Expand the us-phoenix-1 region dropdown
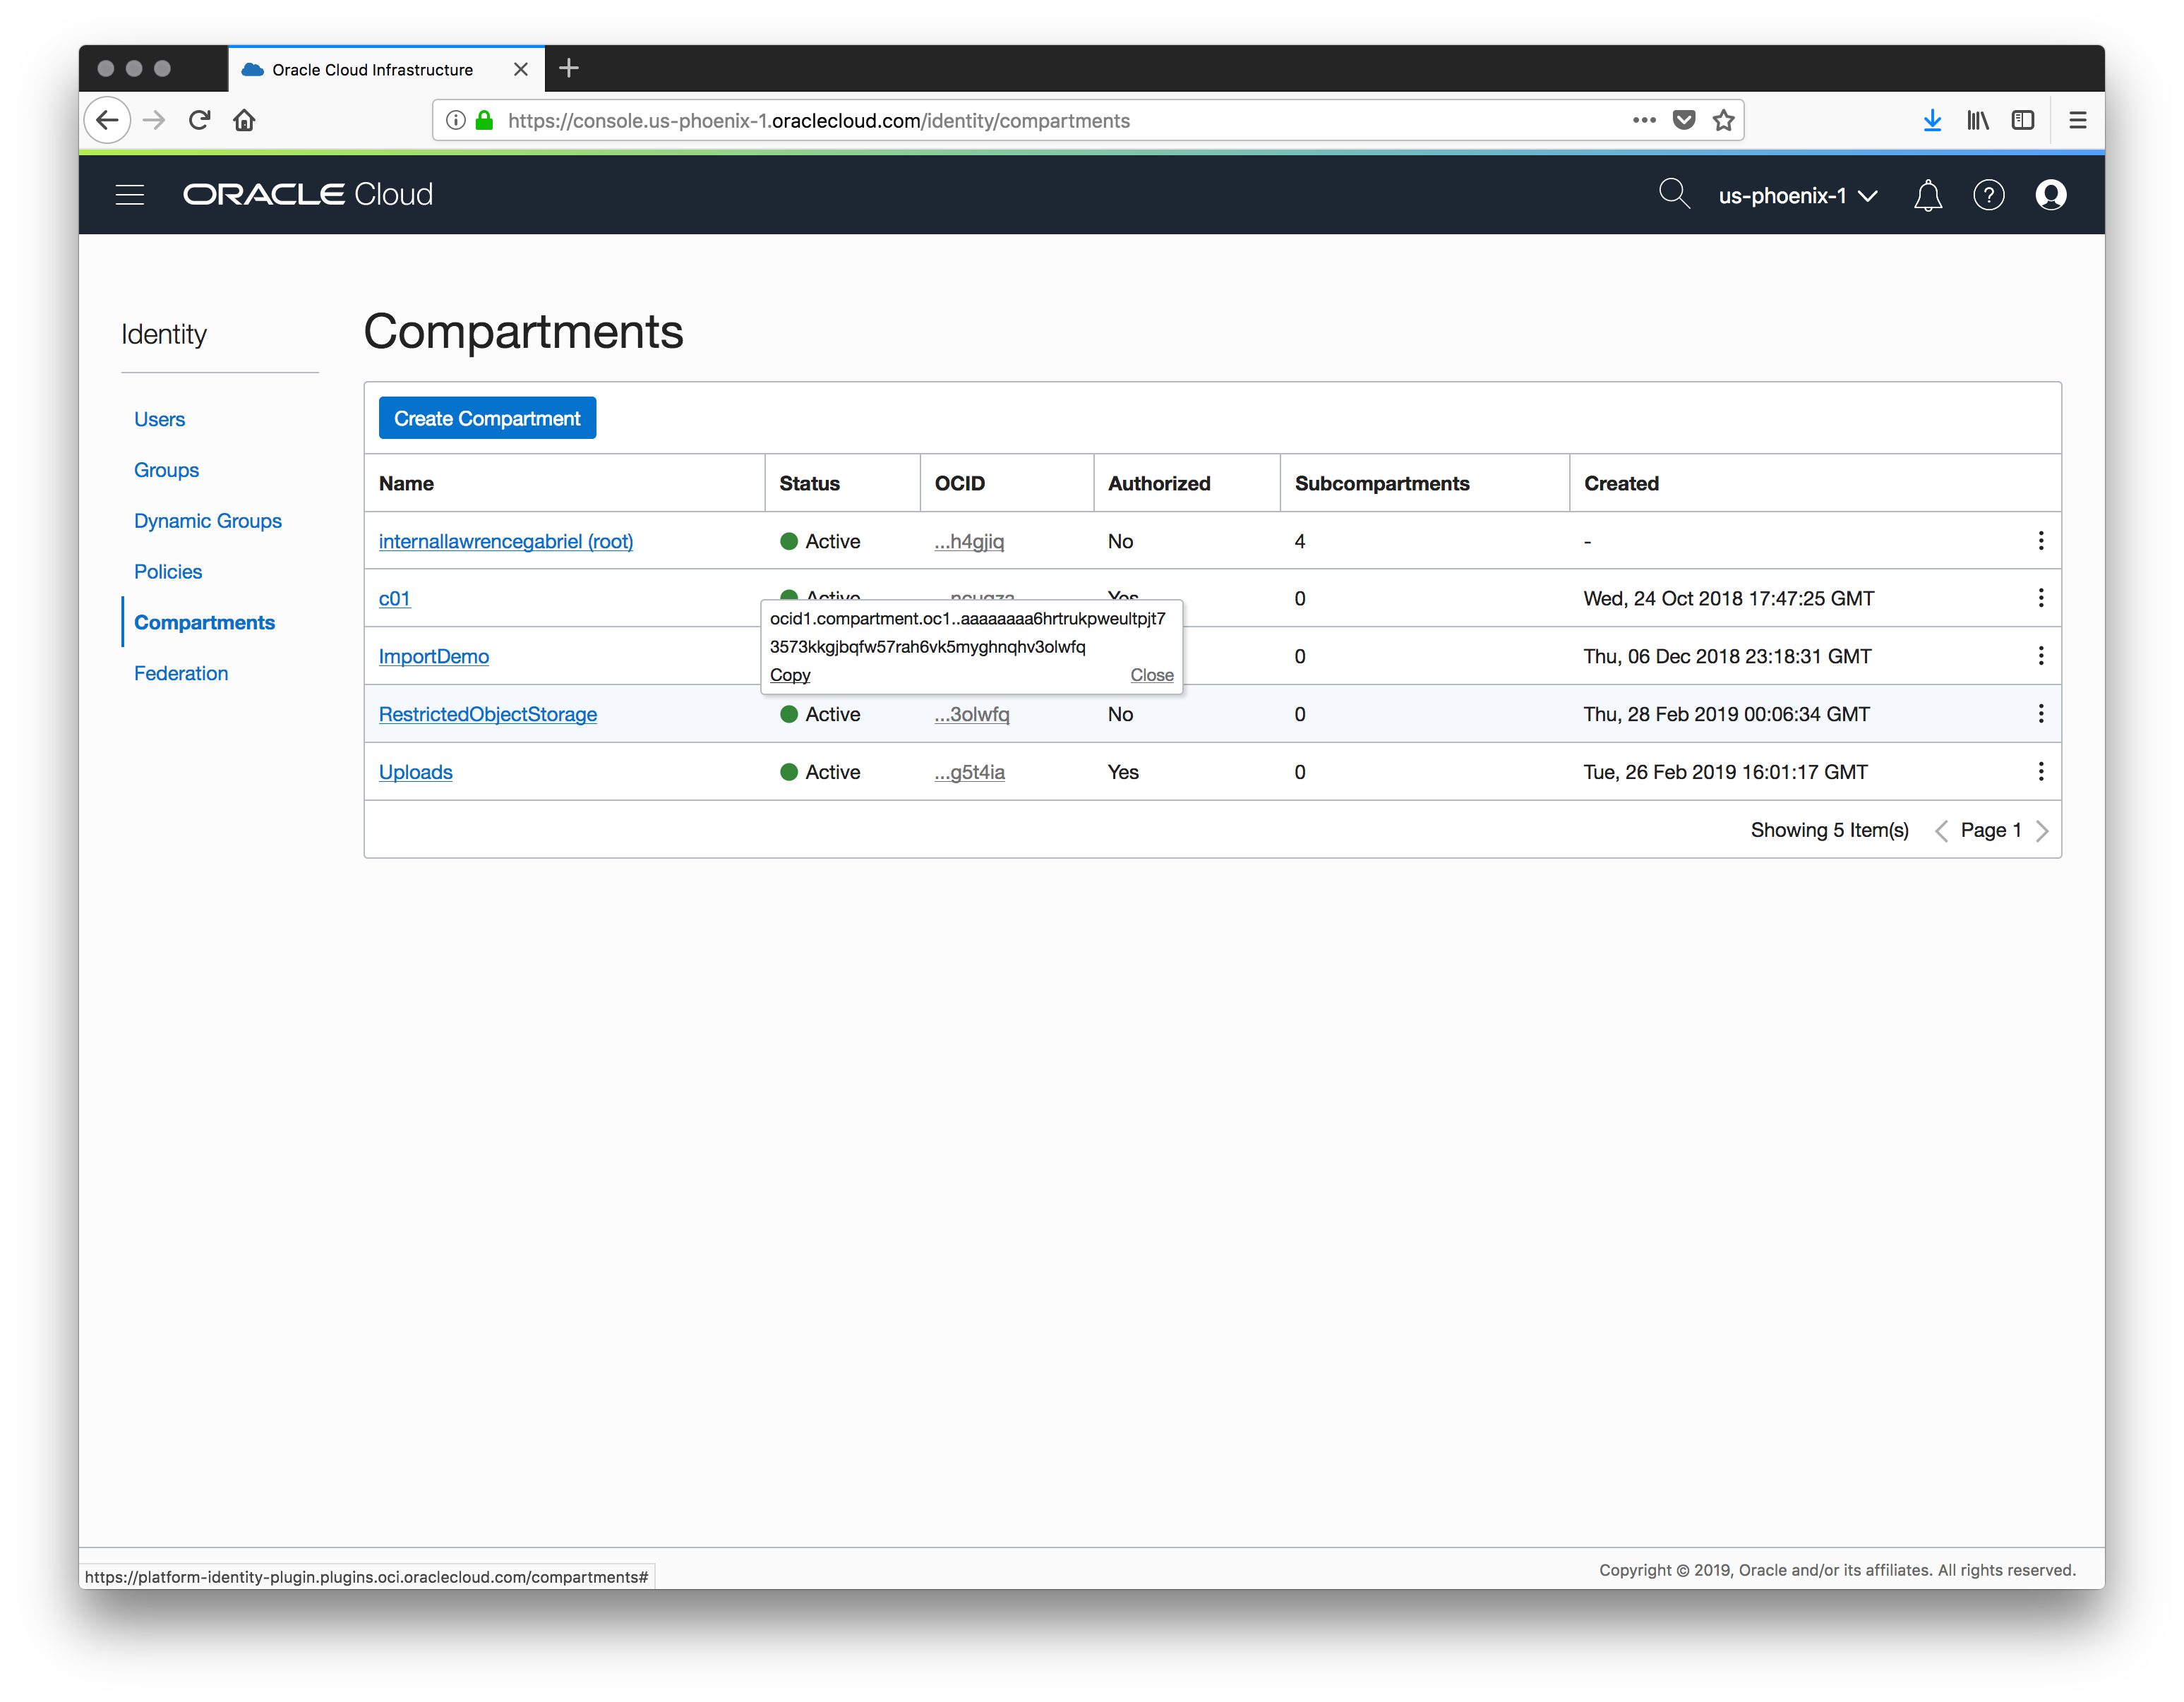The width and height of the screenshot is (2184, 1702). (1797, 196)
